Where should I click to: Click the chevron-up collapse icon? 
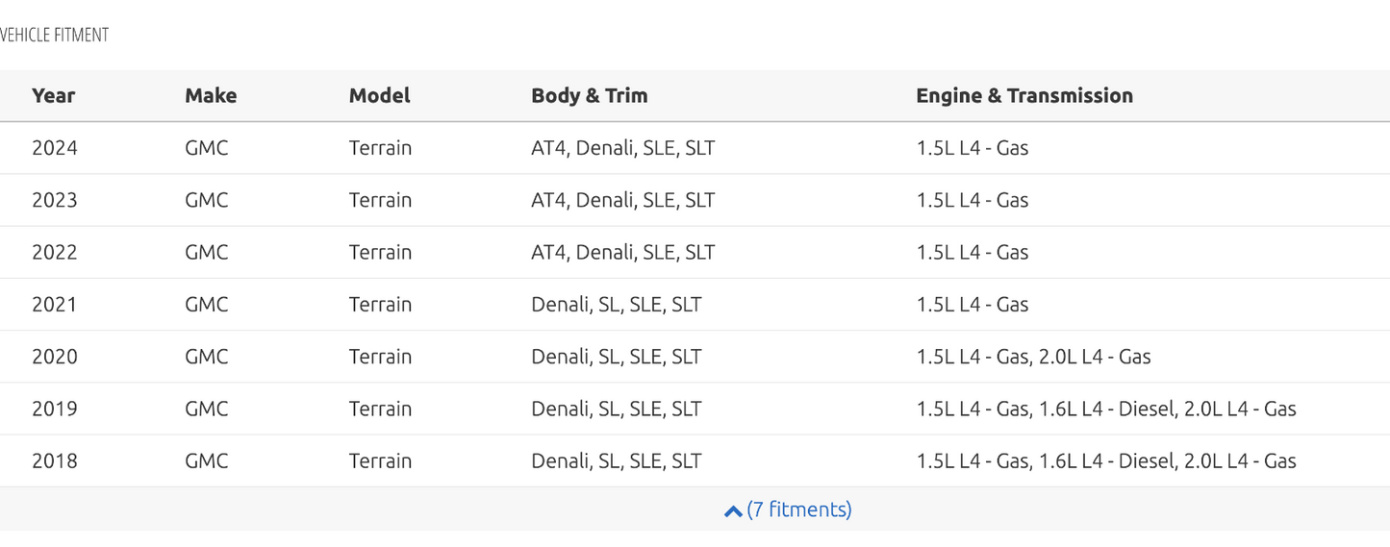tap(733, 511)
